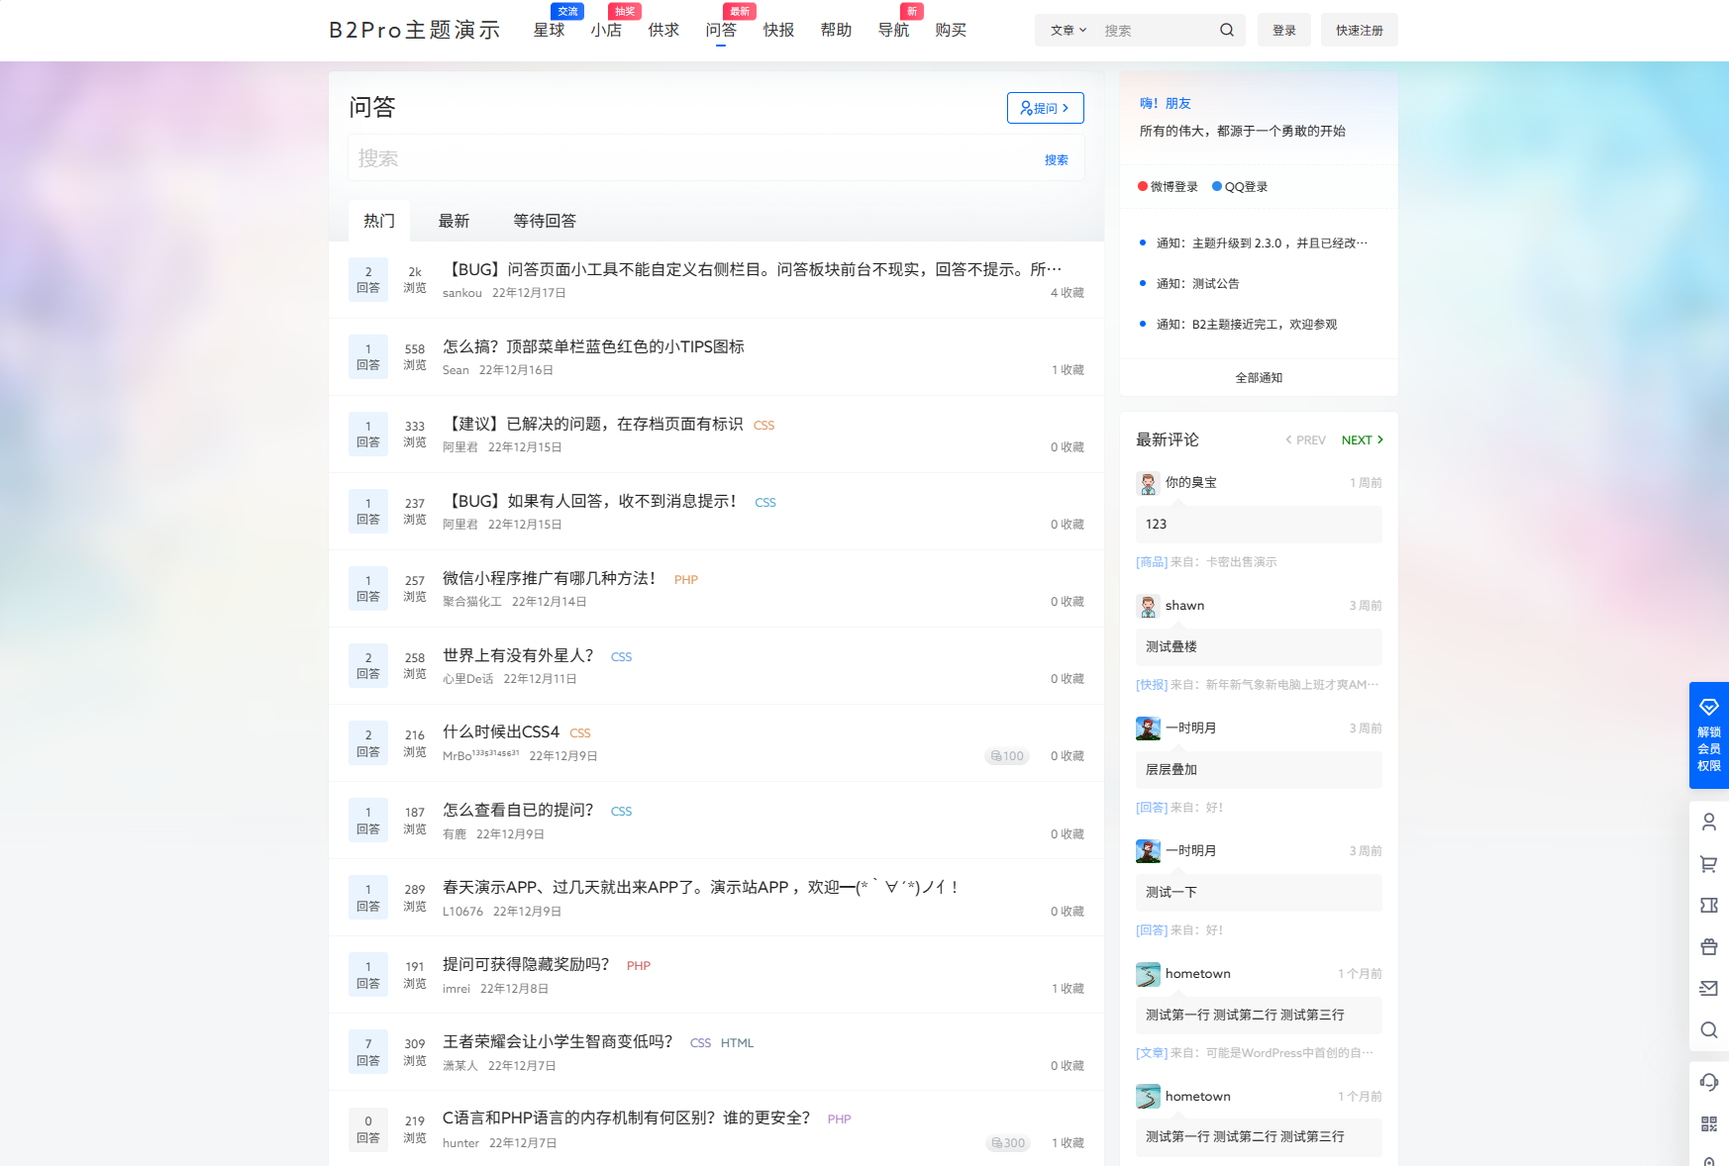Click the QR code icon in sidebar
The height and width of the screenshot is (1166, 1729).
click(1708, 1122)
